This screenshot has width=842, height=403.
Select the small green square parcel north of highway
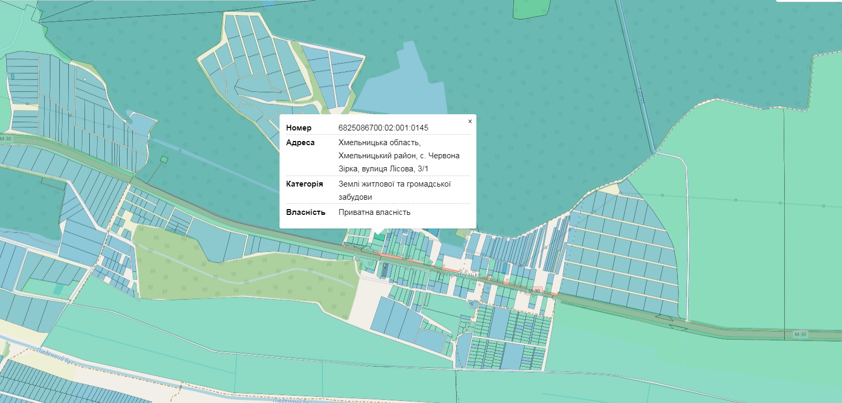coord(164,159)
